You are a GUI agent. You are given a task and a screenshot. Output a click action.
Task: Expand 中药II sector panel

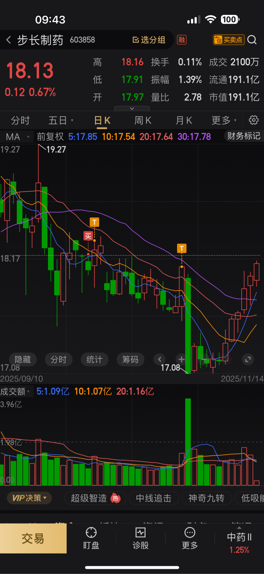239,539
